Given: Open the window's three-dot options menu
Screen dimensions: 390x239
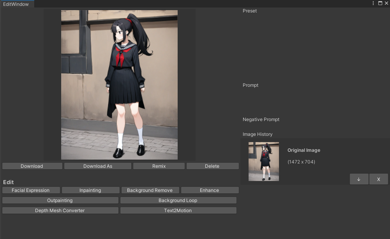Looking at the screenshot, I should point(374,3).
